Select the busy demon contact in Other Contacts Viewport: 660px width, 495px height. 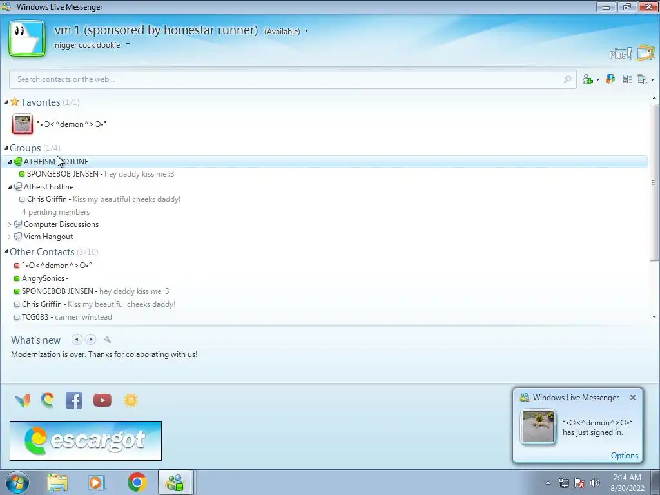pos(53,265)
